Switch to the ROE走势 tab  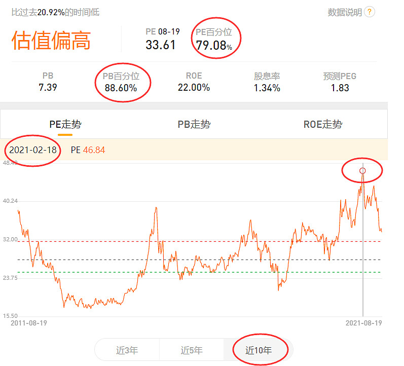tap(323, 125)
